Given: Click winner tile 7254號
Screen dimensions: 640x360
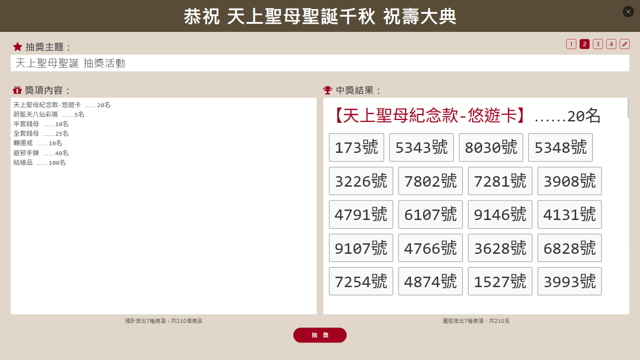Looking at the screenshot, I should click(361, 281).
